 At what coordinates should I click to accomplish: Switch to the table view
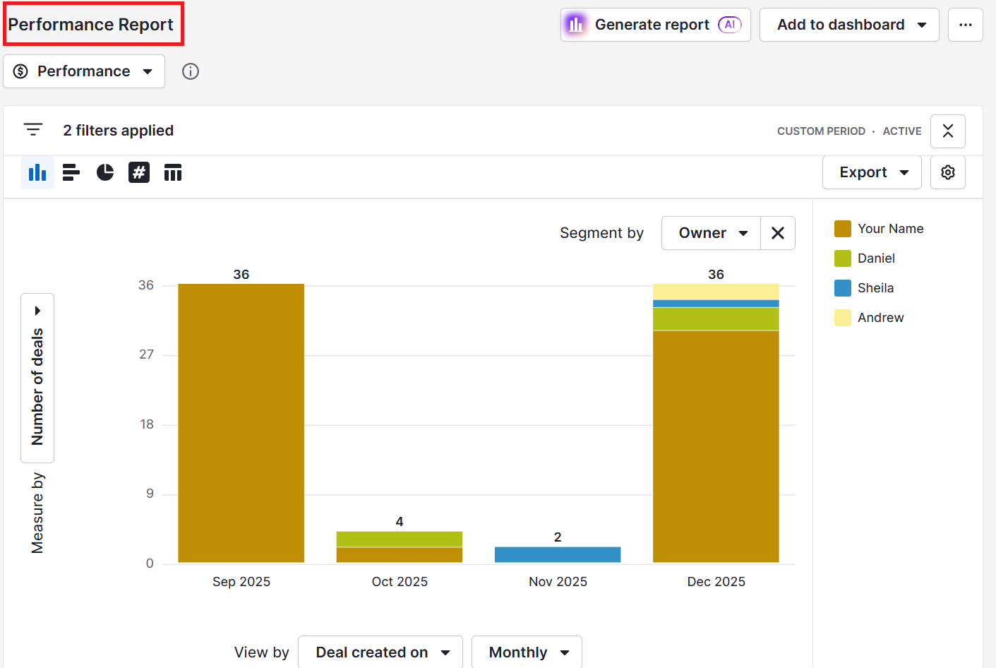click(x=173, y=172)
